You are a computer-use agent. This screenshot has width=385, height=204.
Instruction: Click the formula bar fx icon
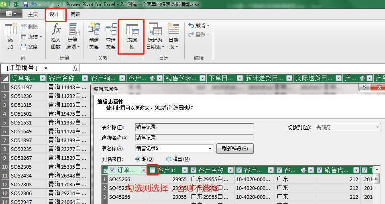coord(75,68)
